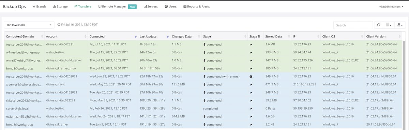Open Remote Manager page
The width and height of the screenshot is (409, 130).
[112, 6]
